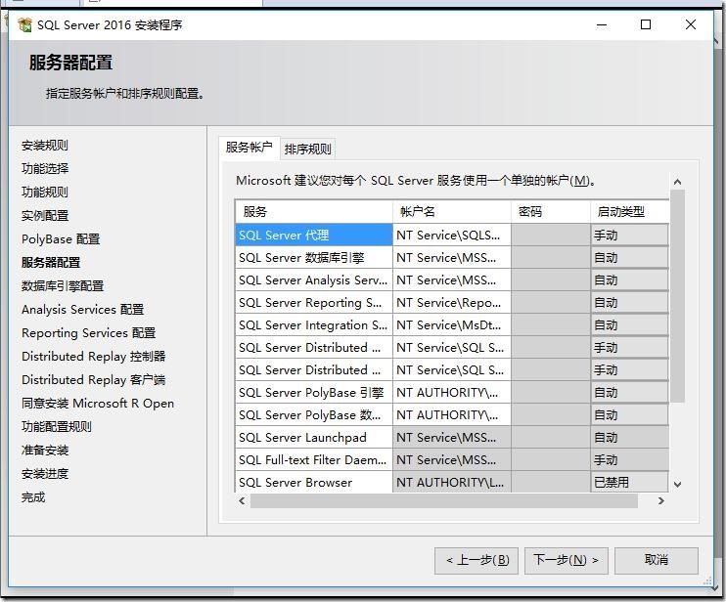726x602 pixels.
Task: Close the SQL Server 2016 setup window
Action: (x=691, y=25)
